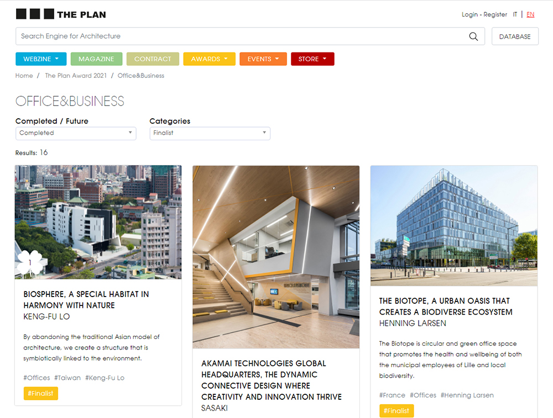
Task: Open the Completed / Future select box
Action: [76, 133]
